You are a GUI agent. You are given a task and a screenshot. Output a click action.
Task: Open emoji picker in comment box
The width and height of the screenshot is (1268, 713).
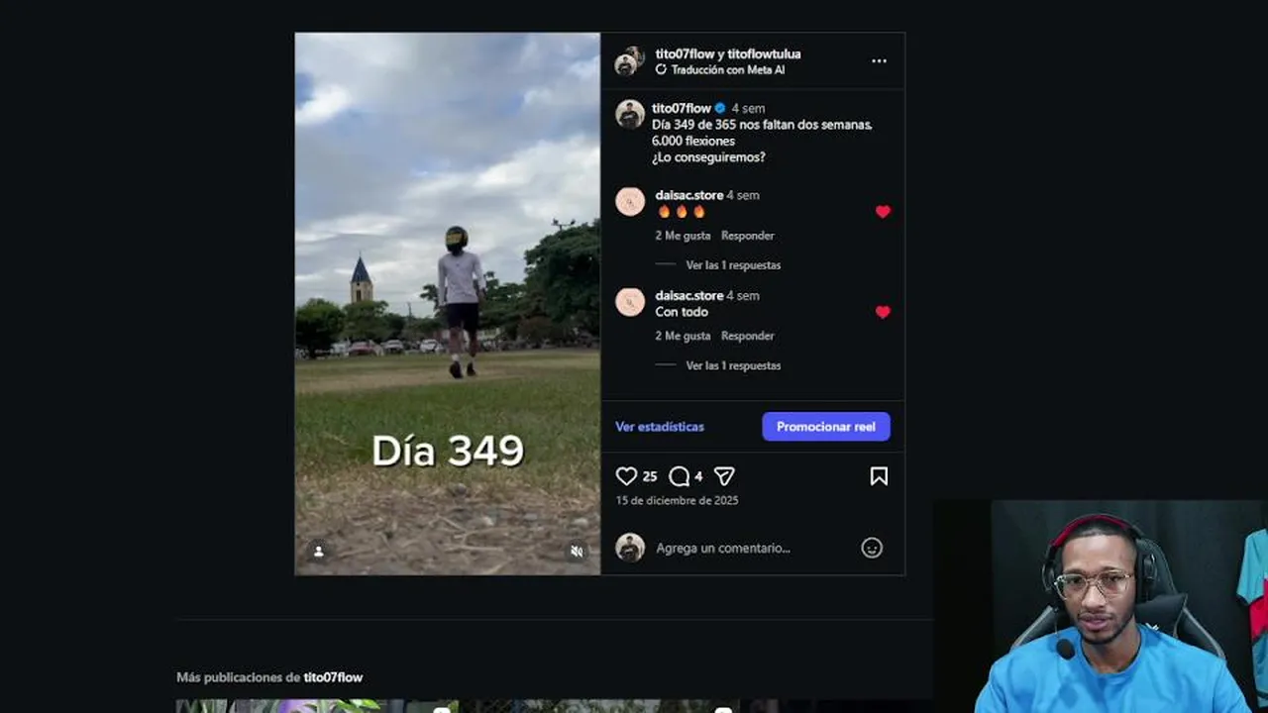(872, 548)
